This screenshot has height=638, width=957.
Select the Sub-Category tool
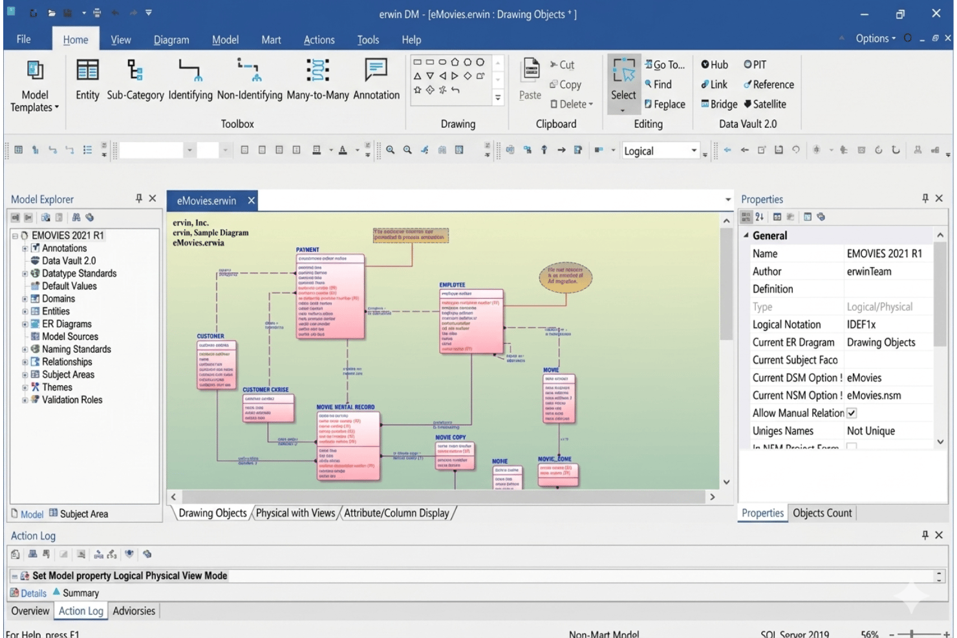[x=135, y=80]
